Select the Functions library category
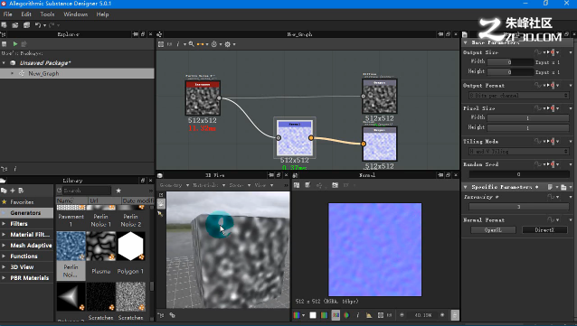The image size is (577, 326). pos(24,256)
